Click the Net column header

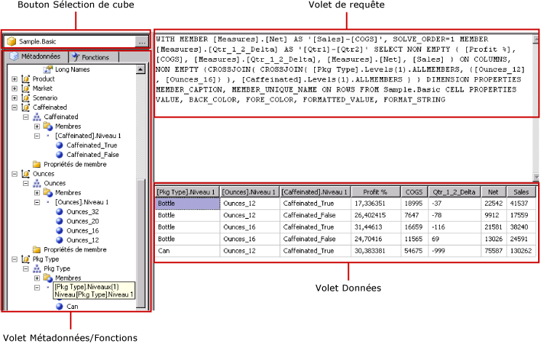(x=494, y=192)
